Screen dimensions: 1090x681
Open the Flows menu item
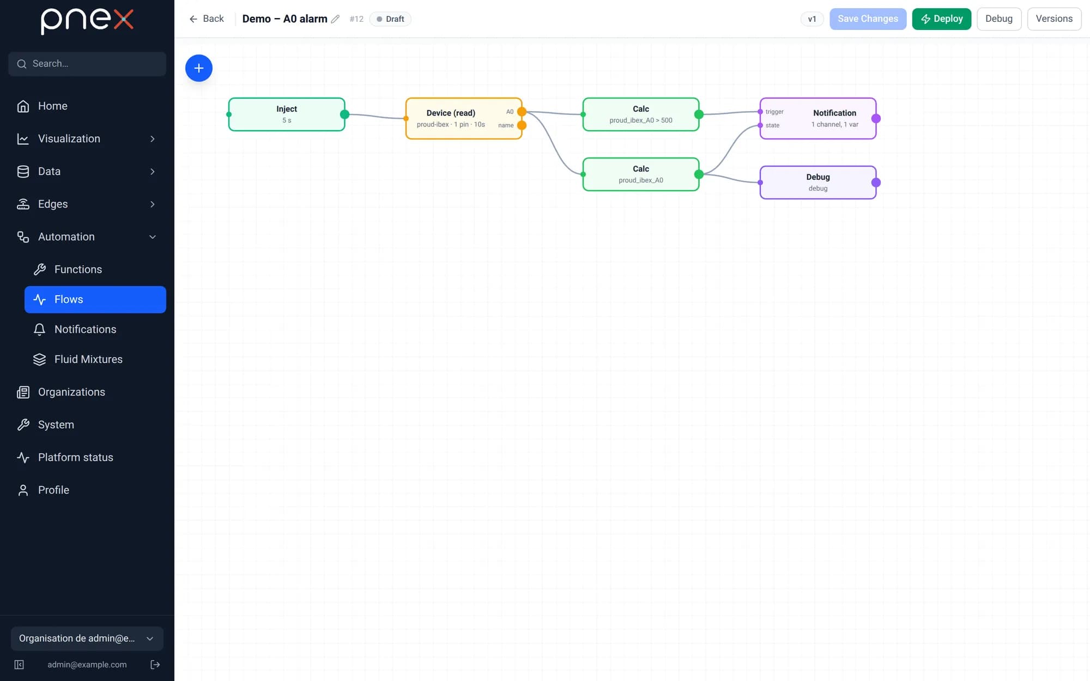(95, 300)
